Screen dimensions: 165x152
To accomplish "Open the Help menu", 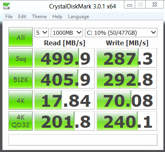I will pyautogui.click(x=57, y=17).
